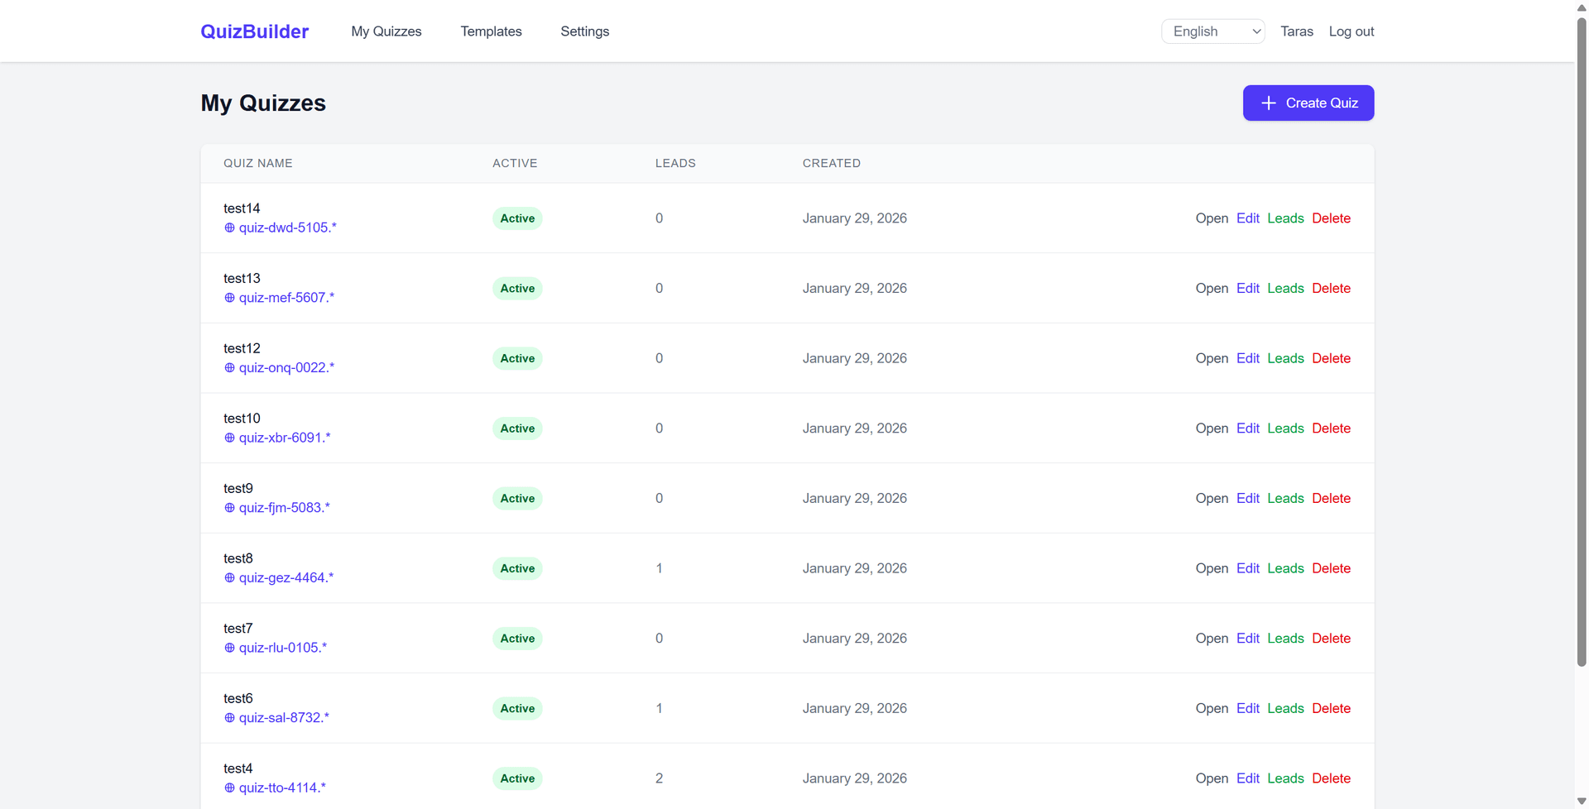
Task: Toggle the Active badge on test6
Action: (x=517, y=709)
